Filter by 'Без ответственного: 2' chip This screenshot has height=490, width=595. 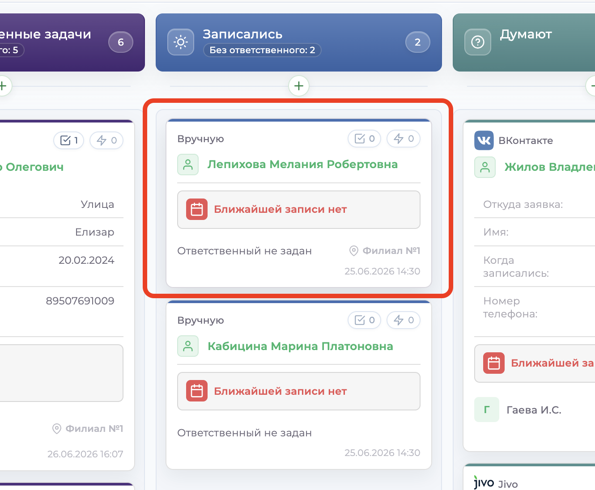tap(263, 50)
